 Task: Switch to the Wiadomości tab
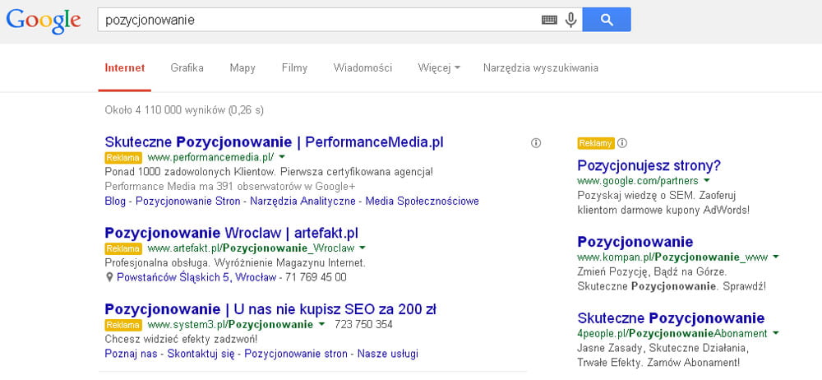point(363,67)
